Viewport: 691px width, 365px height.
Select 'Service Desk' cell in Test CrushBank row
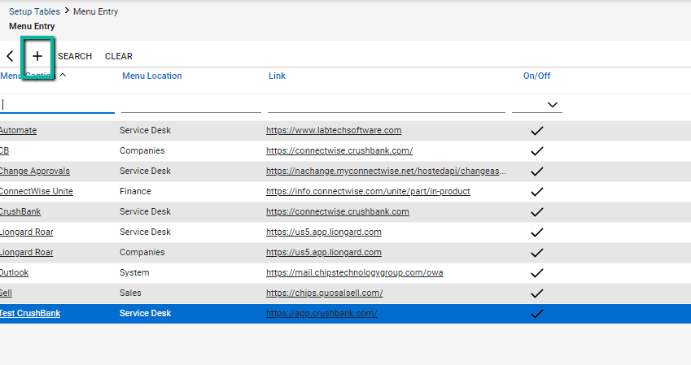click(x=145, y=313)
